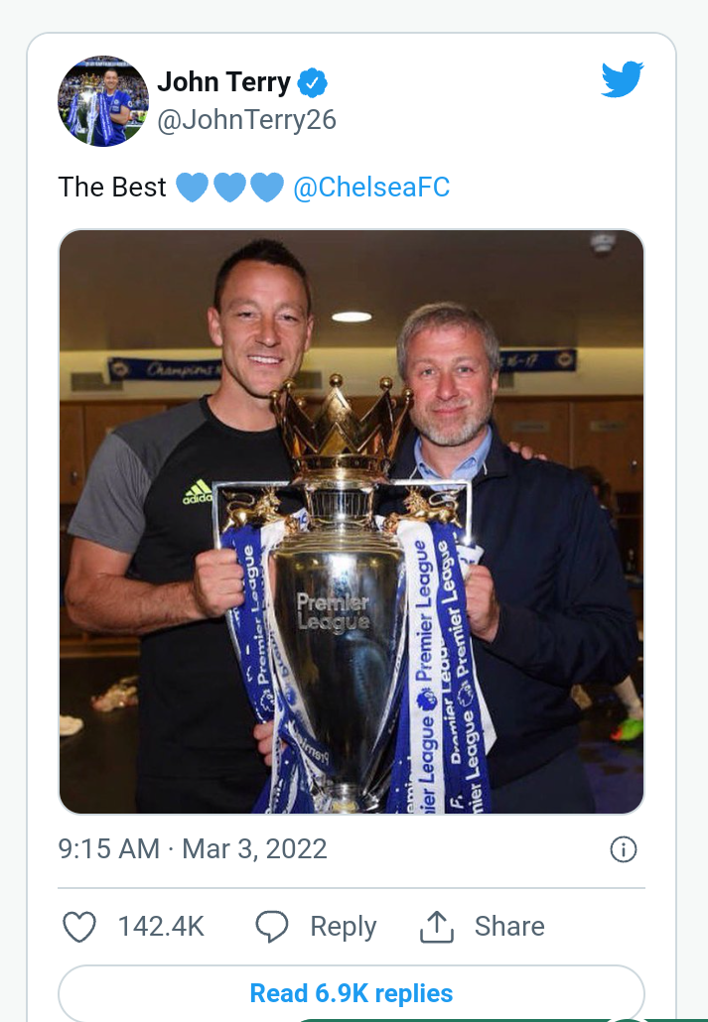The height and width of the screenshot is (1022, 708).
Task: Click the blue heart emojis in tweet
Action: (x=229, y=187)
